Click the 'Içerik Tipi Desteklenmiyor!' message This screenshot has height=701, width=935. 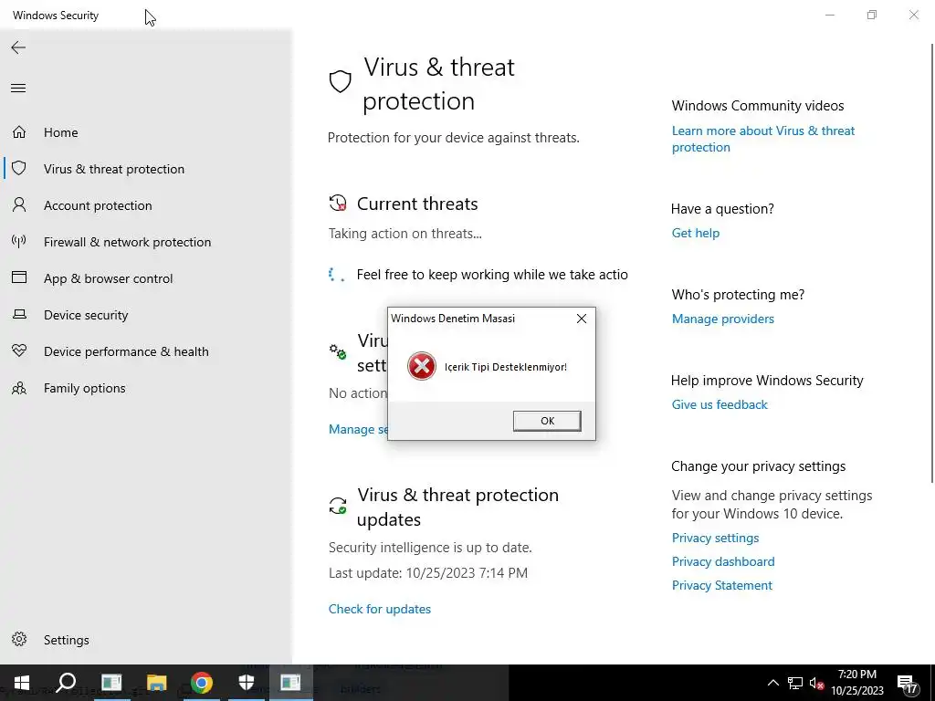coord(506,367)
